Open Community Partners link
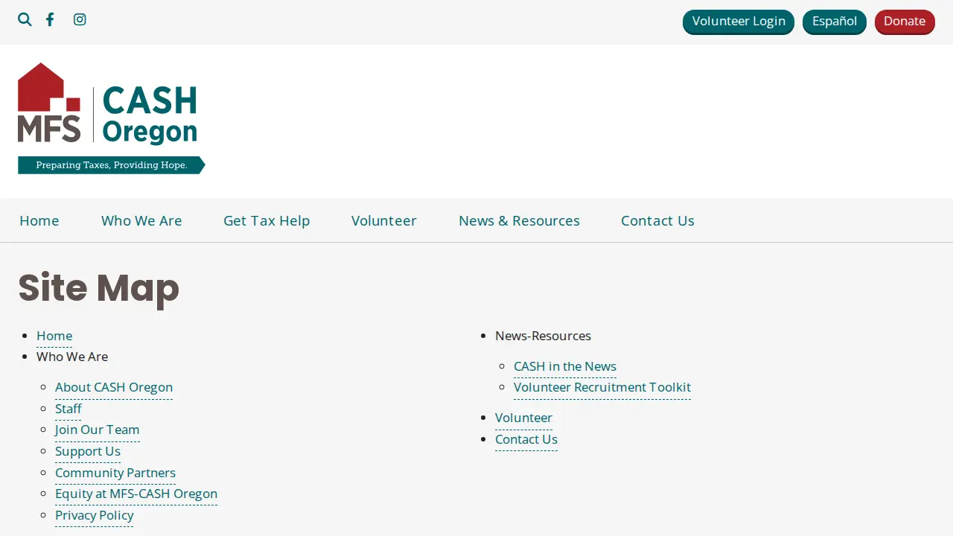The height and width of the screenshot is (536, 953). [x=115, y=473]
